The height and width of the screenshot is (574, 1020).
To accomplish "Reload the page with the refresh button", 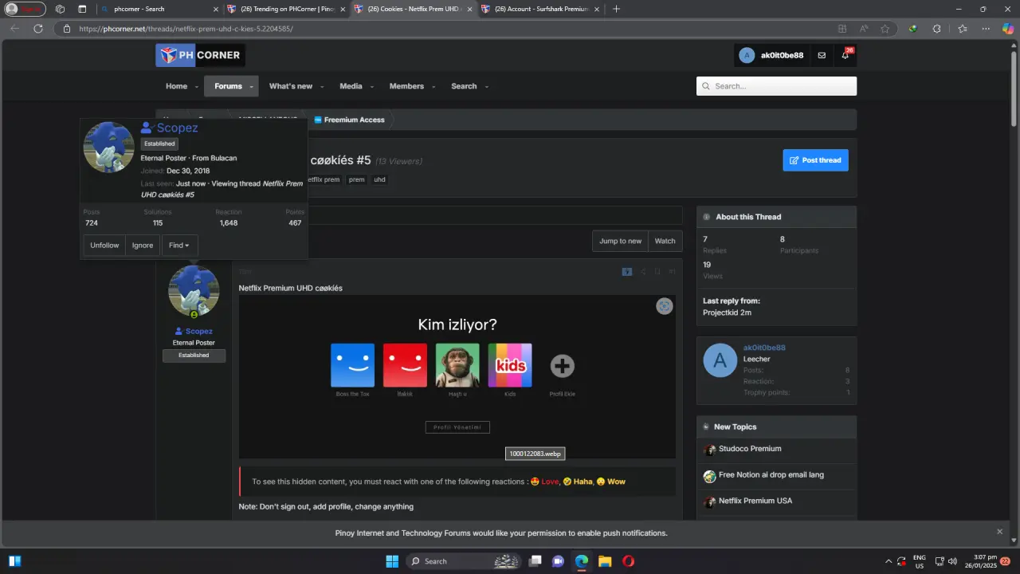I will coord(37,29).
